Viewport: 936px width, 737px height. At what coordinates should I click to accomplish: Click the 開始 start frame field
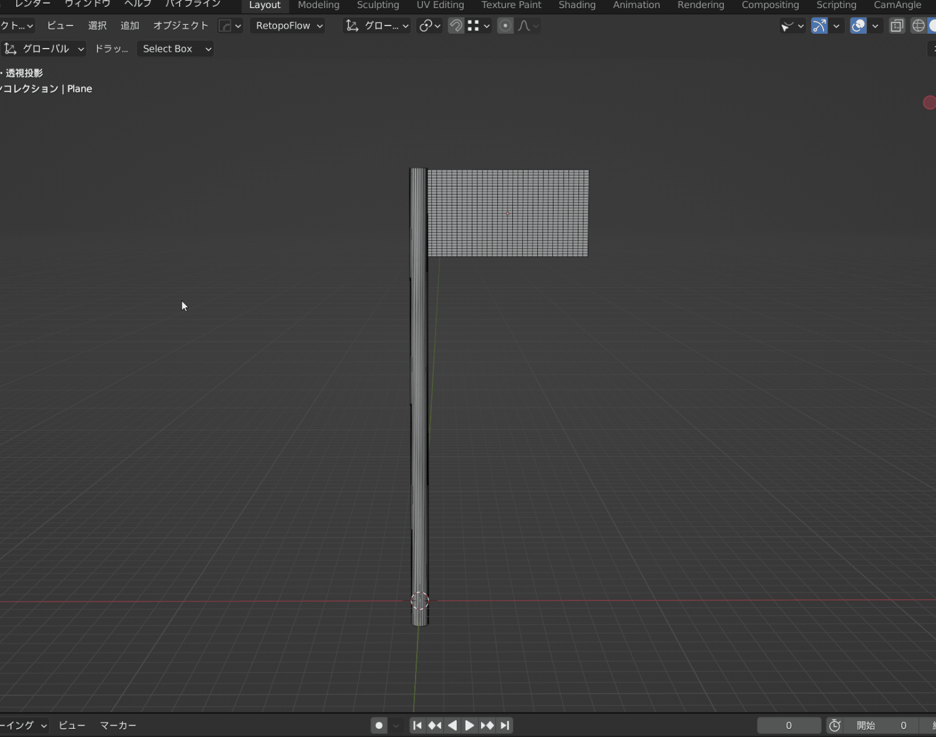point(881,725)
